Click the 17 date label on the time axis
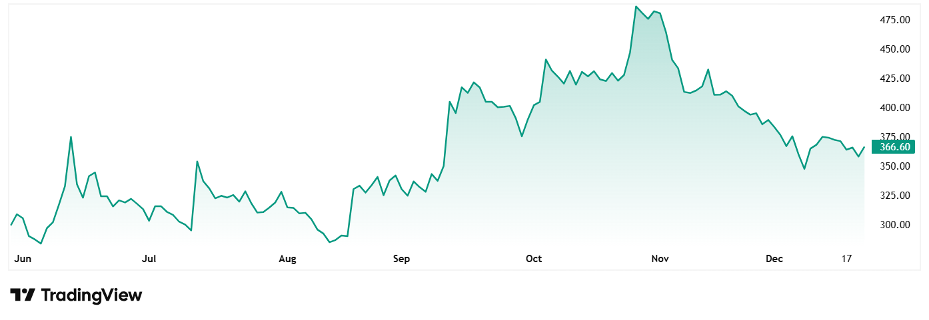The width and height of the screenshot is (929, 320). coord(847,259)
